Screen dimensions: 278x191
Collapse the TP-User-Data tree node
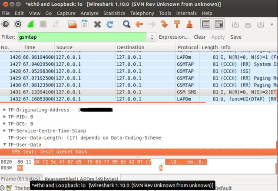5,144
